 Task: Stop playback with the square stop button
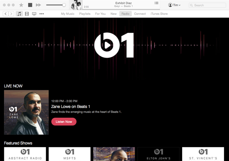point(30,5)
